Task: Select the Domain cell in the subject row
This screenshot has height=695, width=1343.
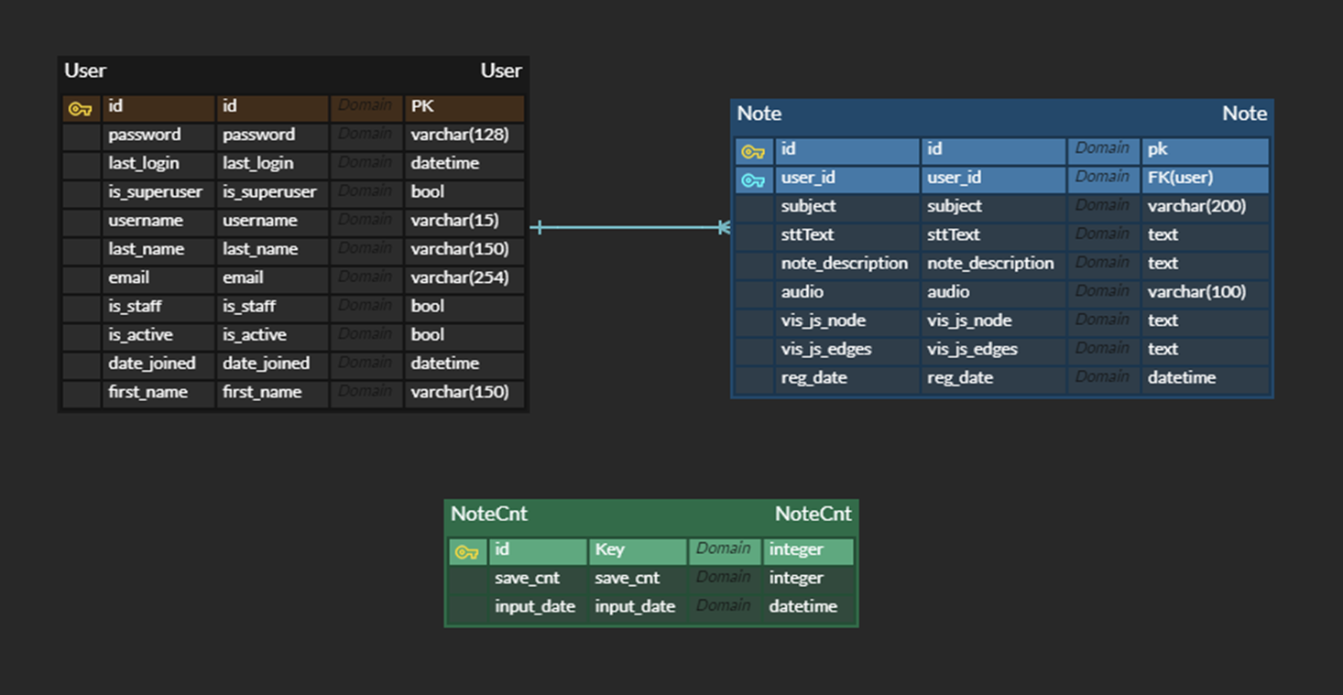Action: [1103, 207]
